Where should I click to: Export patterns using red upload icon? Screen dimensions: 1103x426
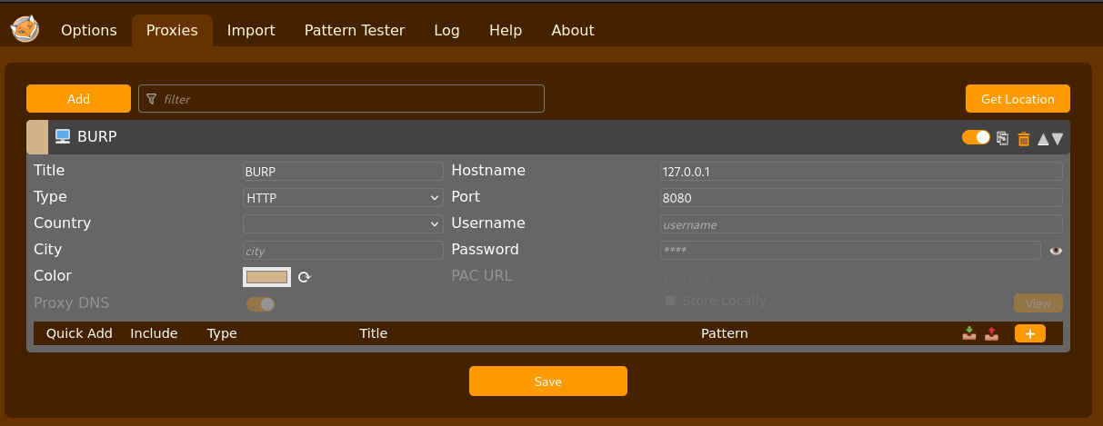pyautogui.click(x=991, y=333)
